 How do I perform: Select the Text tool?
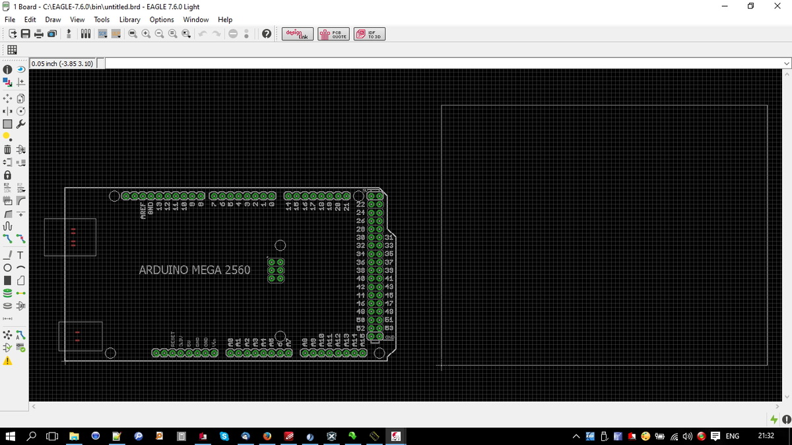(x=20, y=255)
